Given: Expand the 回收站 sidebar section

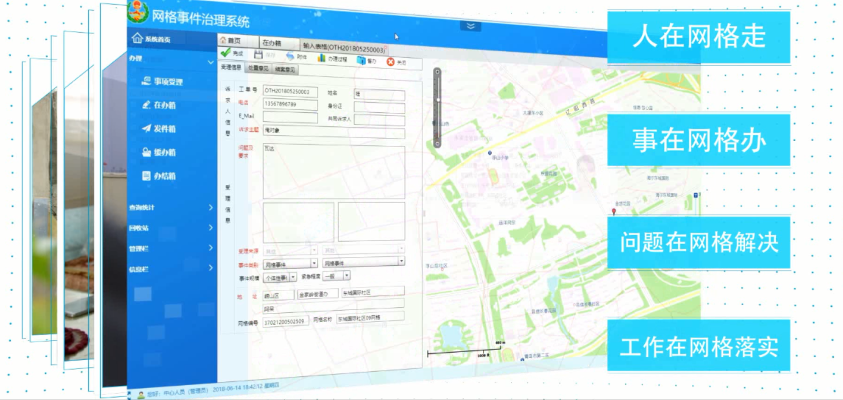Looking at the screenshot, I should point(211,227).
